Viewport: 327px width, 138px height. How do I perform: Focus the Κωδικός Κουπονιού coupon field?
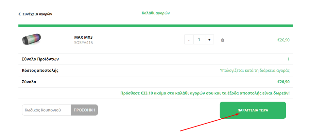(x=46, y=110)
